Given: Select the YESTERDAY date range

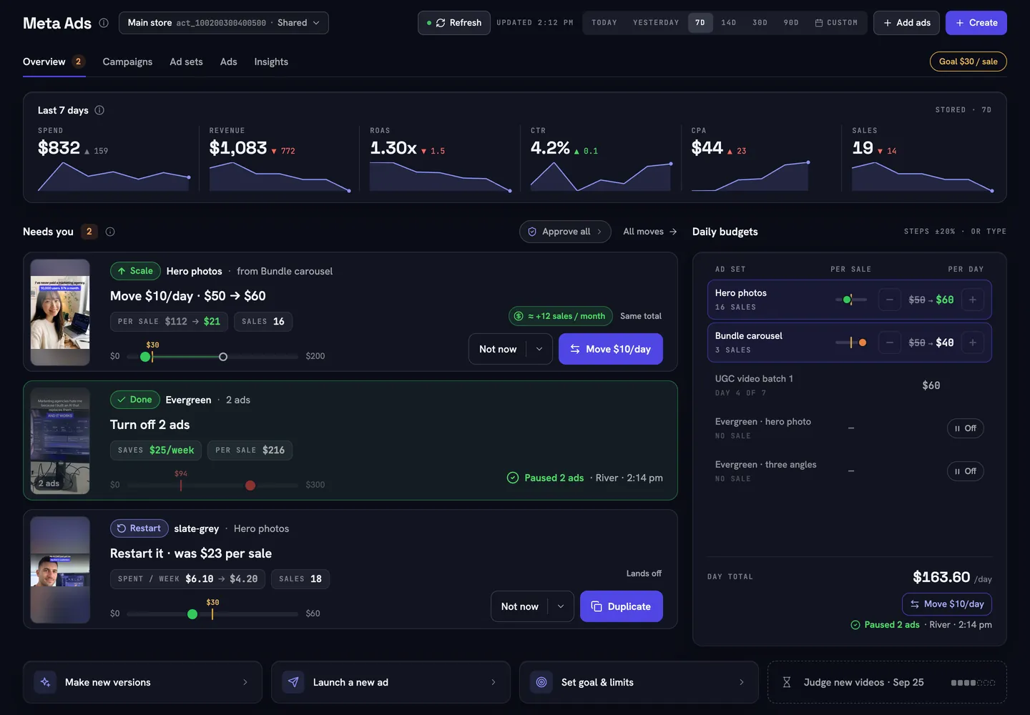Looking at the screenshot, I should tap(656, 23).
